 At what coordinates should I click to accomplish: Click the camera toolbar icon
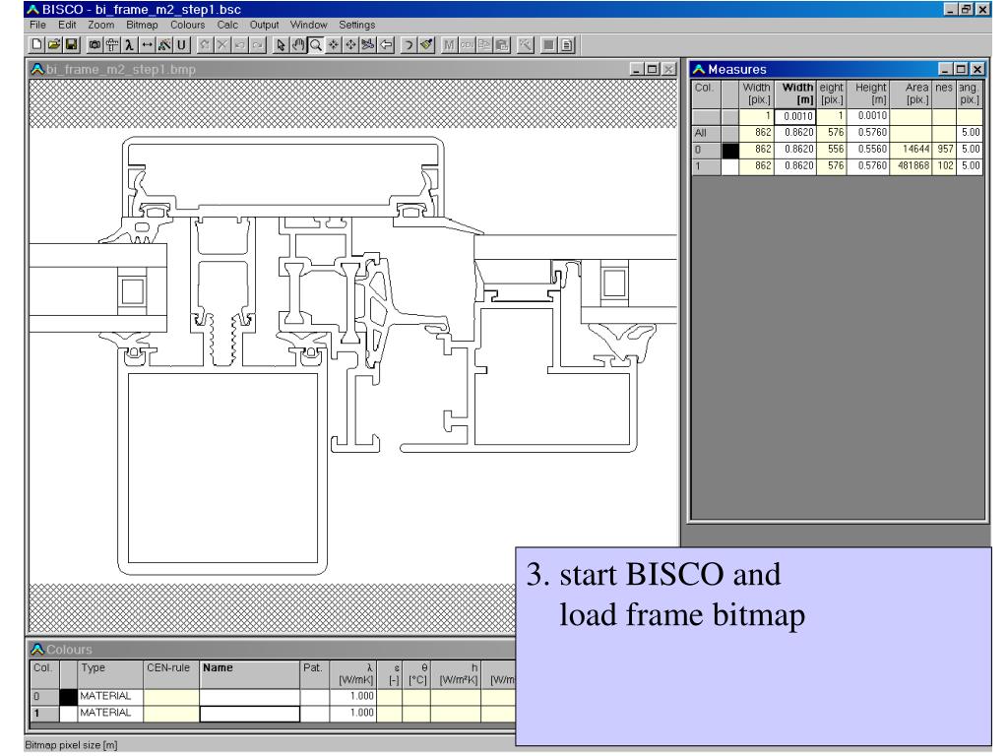pos(94,45)
